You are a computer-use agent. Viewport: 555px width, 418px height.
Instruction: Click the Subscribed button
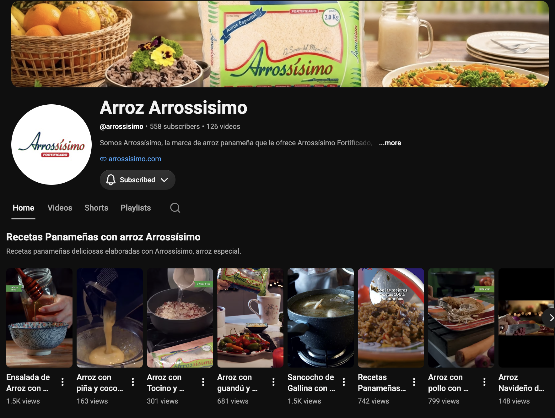point(137,180)
